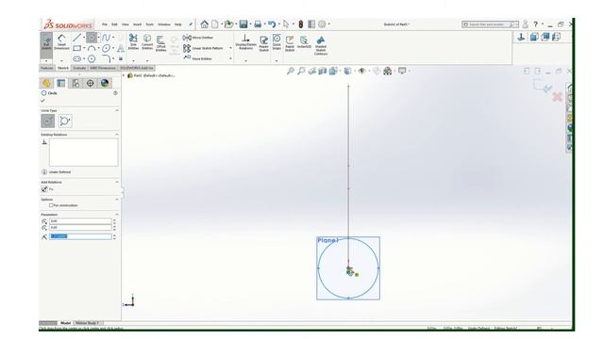Viewport: 604px width, 339px height.
Task: Confirm the Circle with green checkmark
Action: (42, 101)
